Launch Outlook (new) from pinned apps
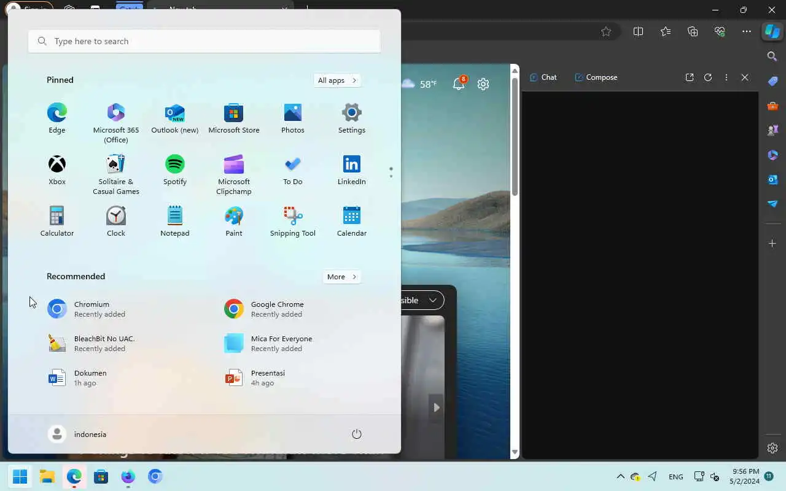The width and height of the screenshot is (786, 491). pos(175,118)
